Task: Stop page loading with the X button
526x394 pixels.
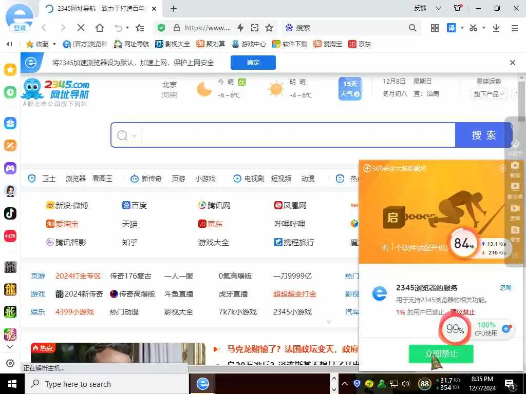Action: tap(81, 28)
